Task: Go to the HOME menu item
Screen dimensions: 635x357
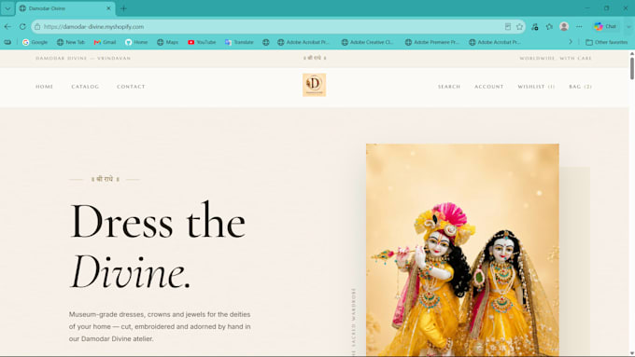Action: (45, 87)
